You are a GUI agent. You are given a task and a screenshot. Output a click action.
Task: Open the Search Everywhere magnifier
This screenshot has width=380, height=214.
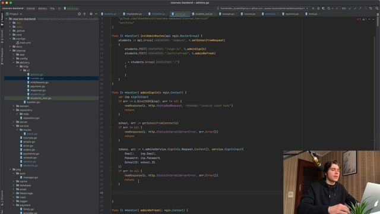coord(377,8)
